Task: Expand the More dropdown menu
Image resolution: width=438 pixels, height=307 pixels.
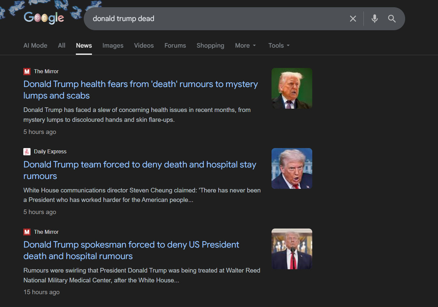Action: pyautogui.click(x=245, y=46)
